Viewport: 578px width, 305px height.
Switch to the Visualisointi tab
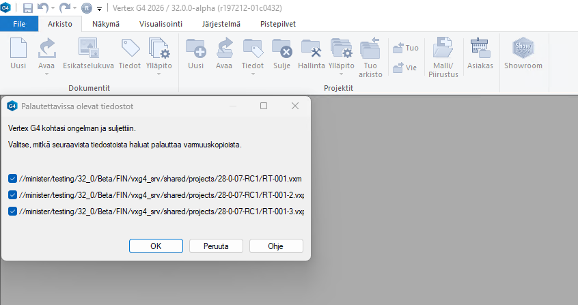click(161, 24)
